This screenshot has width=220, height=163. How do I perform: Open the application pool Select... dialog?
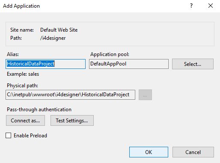[193, 64]
